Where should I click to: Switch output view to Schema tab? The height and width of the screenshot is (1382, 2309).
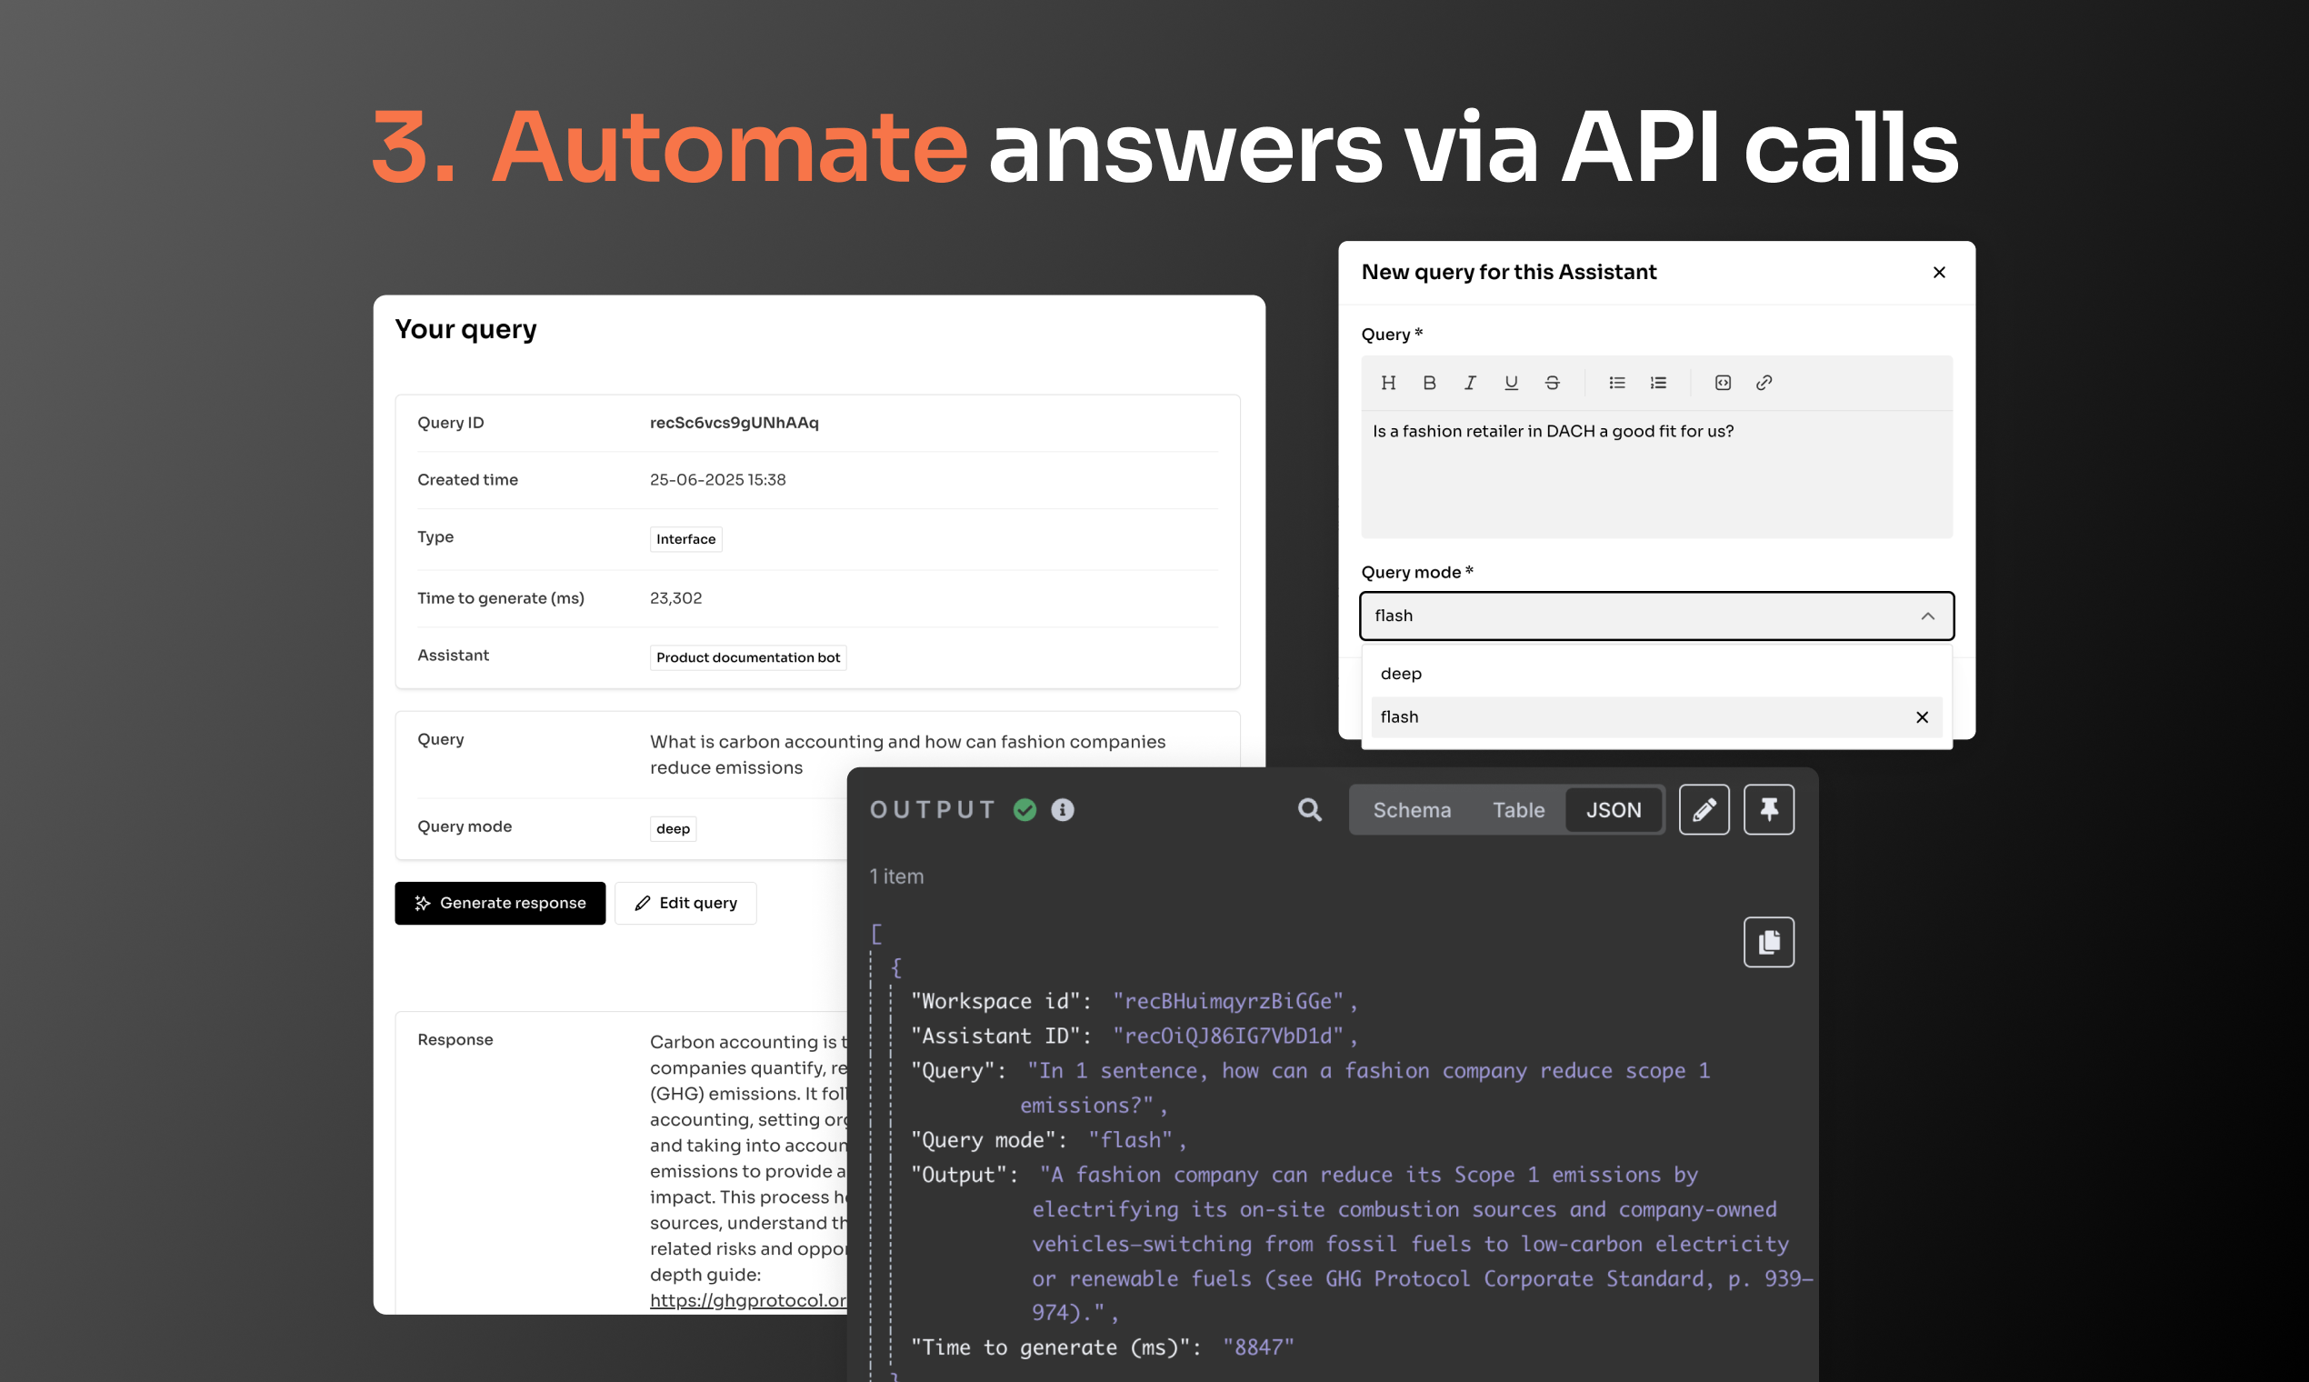[x=1412, y=810]
